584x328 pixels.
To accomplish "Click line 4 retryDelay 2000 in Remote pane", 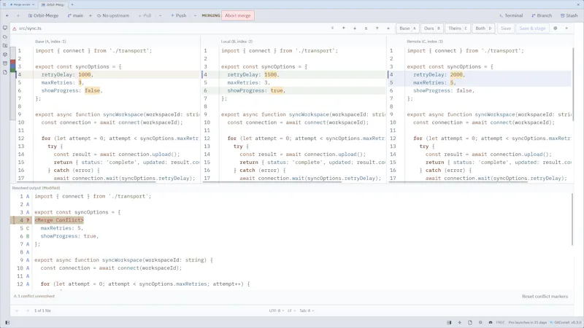I will 480,75.
